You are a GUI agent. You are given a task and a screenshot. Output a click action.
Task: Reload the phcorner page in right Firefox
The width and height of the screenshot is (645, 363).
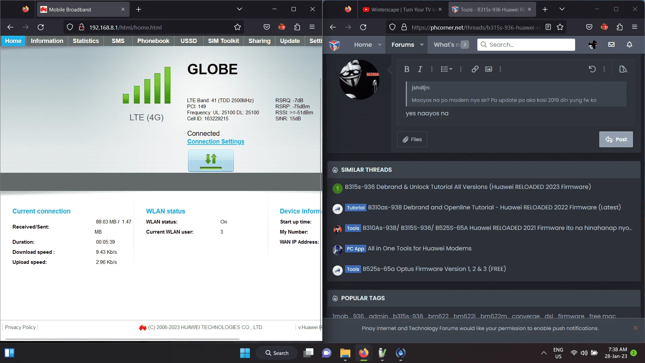(x=363, y=27)
